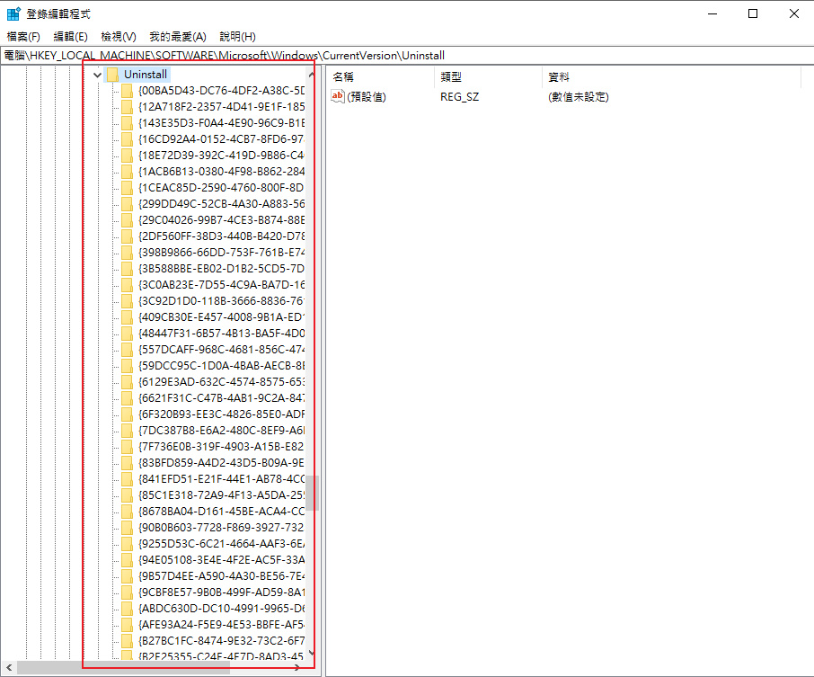Open the 檔案(F) menu
Image resolution: width=814 pixels, height=677 pixels.
click(23, 37)
